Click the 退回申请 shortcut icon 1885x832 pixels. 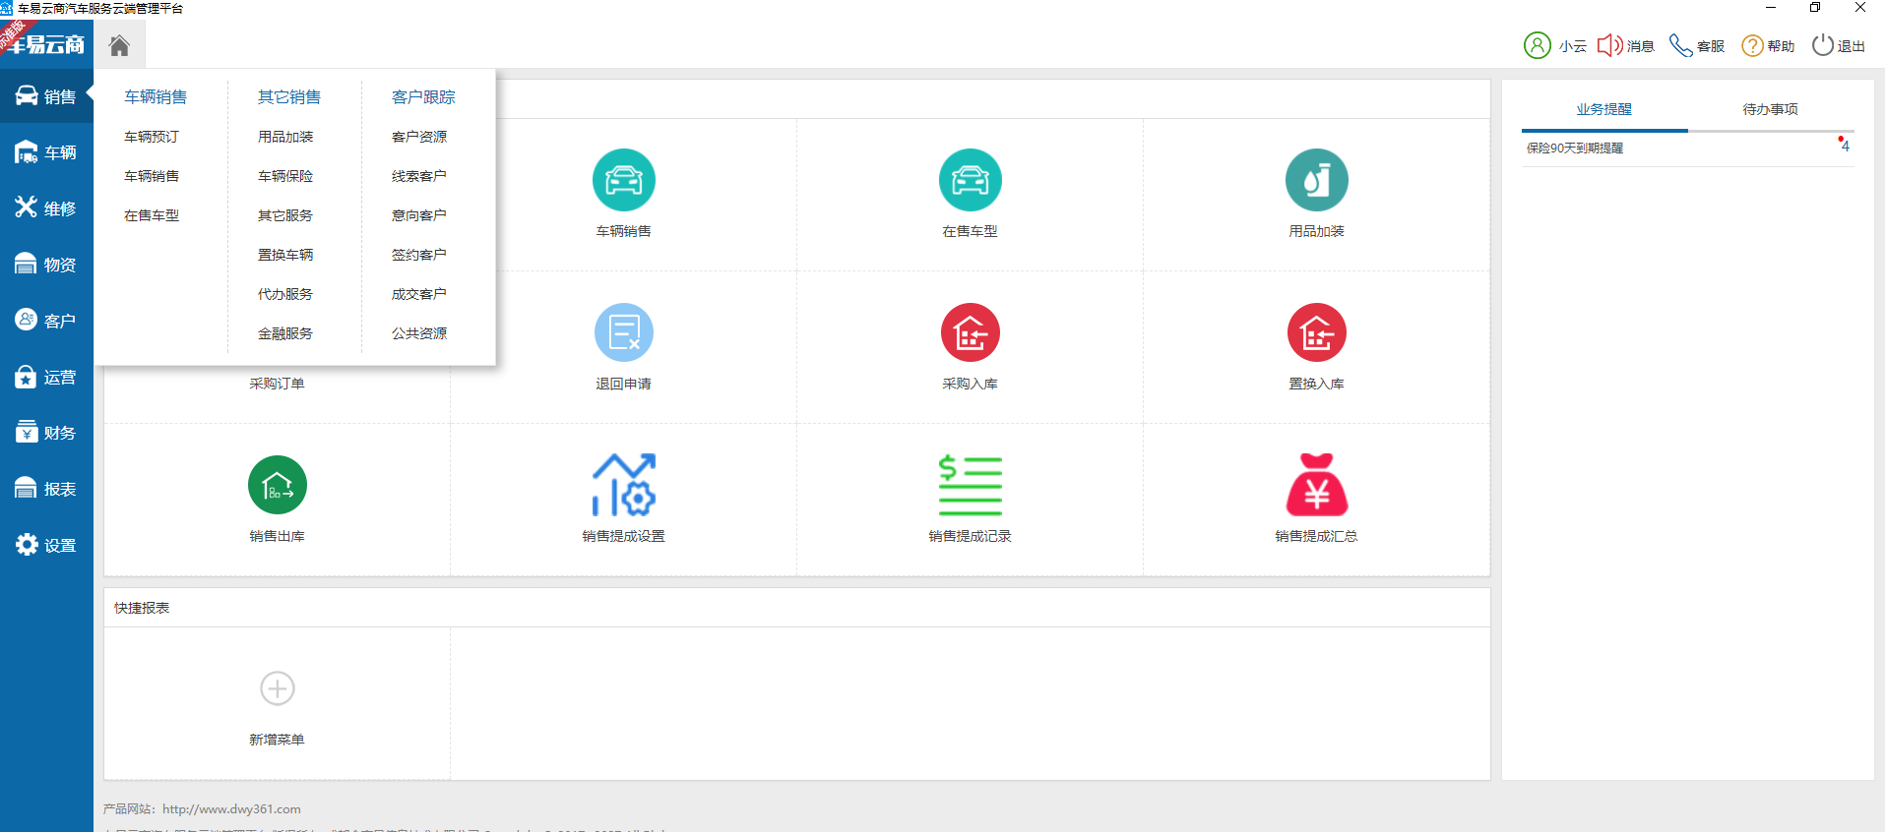pyautogui.click(x=624, y=332)
